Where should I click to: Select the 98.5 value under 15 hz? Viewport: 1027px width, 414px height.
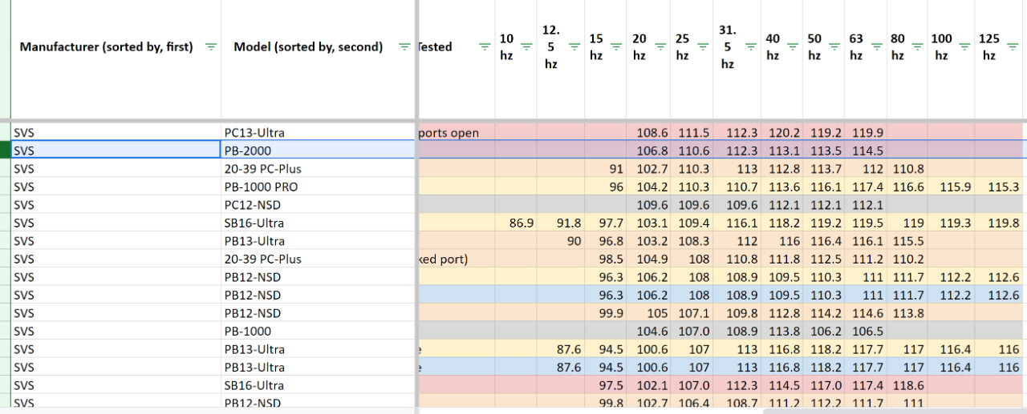[x=606, y=259]
